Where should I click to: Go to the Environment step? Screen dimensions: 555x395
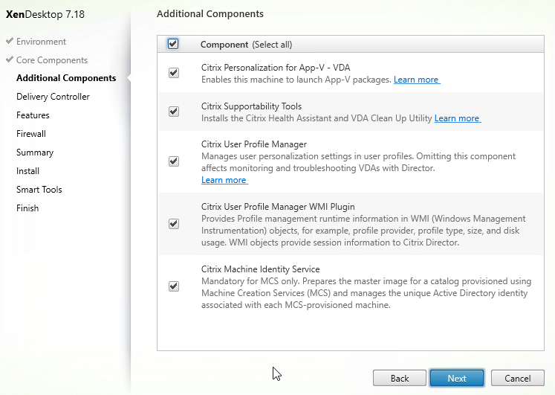[x=41, y=42]
